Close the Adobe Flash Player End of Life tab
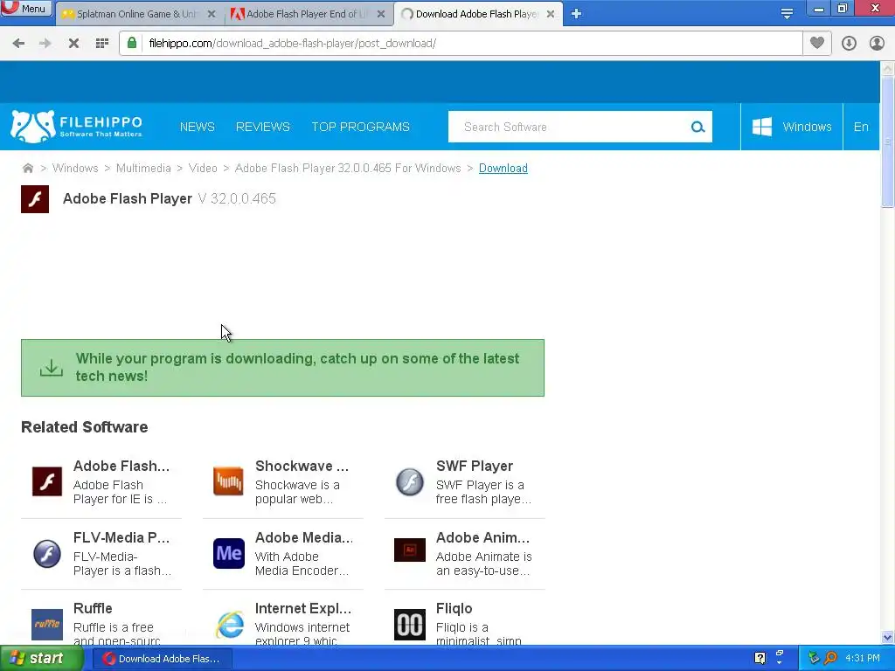 [x=381, y=14]
